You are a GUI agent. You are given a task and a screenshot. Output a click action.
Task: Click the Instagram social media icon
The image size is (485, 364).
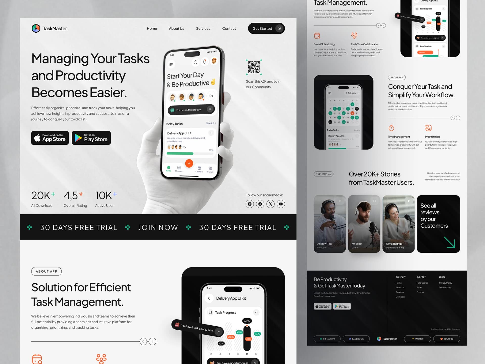250,204
